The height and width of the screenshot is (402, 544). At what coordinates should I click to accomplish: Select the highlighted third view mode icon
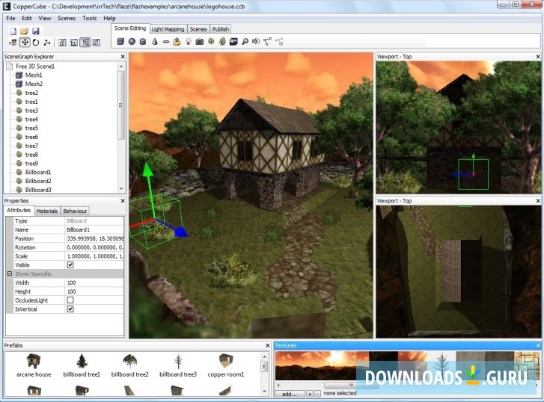point(85,43)
